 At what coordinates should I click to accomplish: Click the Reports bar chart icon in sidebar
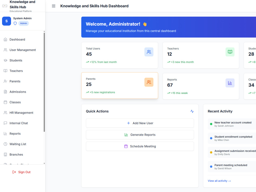(x=5, y=134)
